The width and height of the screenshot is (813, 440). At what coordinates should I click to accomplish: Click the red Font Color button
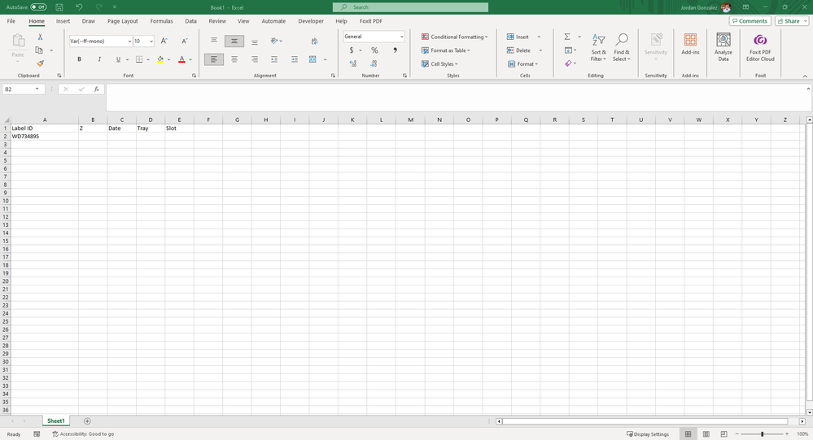181,59
